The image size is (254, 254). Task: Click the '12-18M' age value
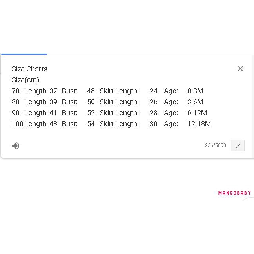click(x=199, y=124)
